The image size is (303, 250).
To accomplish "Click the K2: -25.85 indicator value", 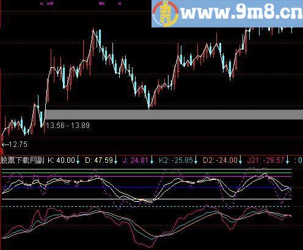I will click(x=176, y=160).
